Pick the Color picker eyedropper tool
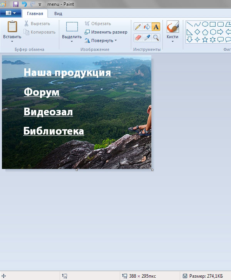 click(x=147, y=37)
